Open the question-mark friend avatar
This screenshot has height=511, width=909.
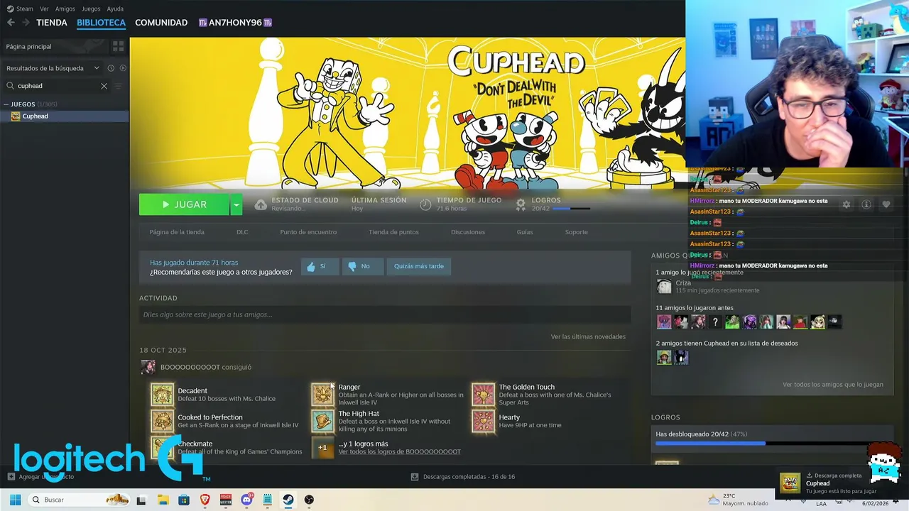(x=715, y=322)
